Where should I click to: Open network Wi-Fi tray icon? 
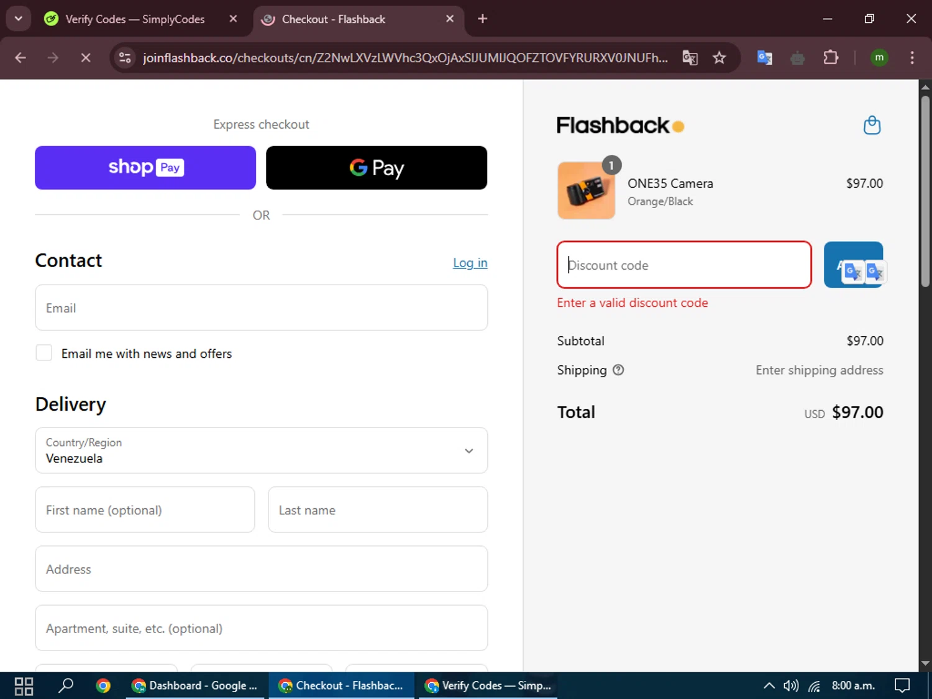click(815, 686)
